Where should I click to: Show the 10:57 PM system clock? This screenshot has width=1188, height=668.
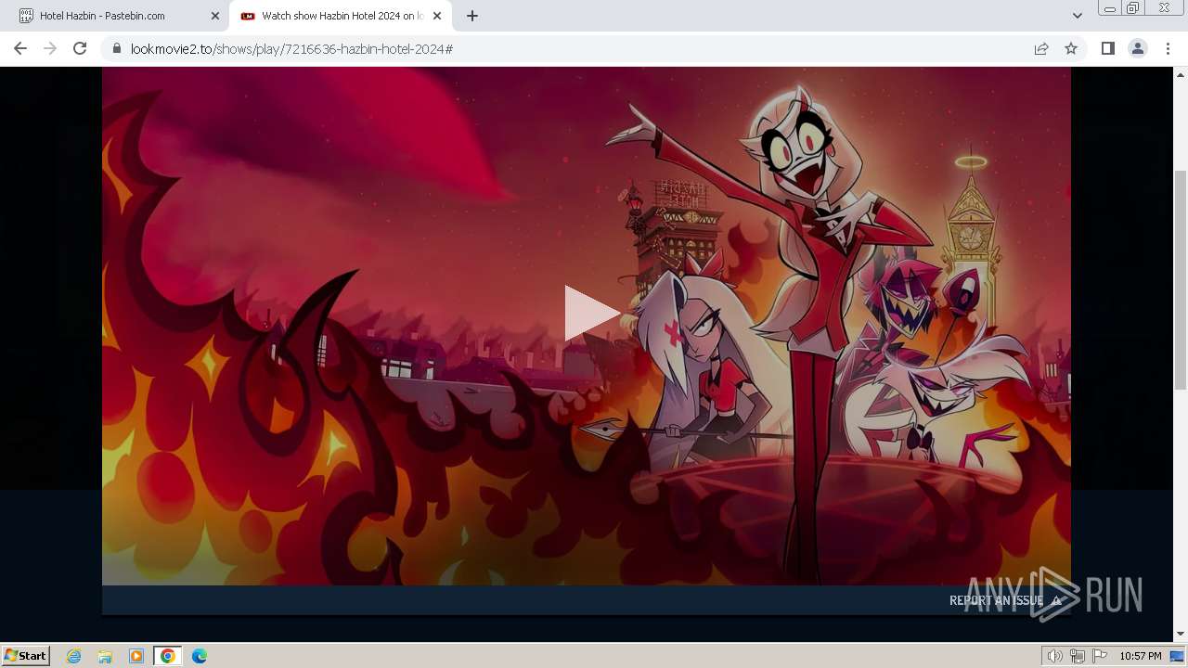pyautogui.click(x=1141, y=656)
